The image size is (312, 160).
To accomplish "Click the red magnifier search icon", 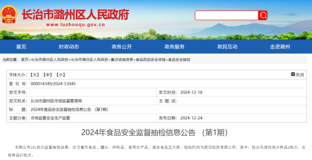I will tap(263, 15).
